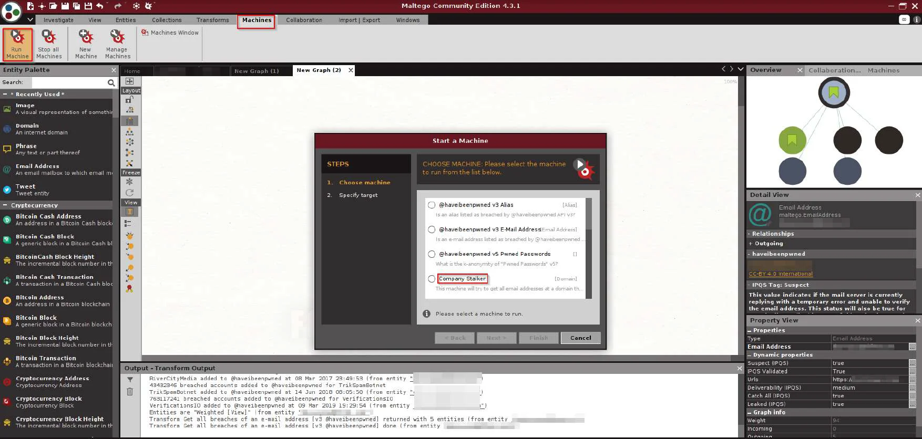Open the Investigate ribbon tab
This screenshot has height=439, width=922.
(58, 20)
